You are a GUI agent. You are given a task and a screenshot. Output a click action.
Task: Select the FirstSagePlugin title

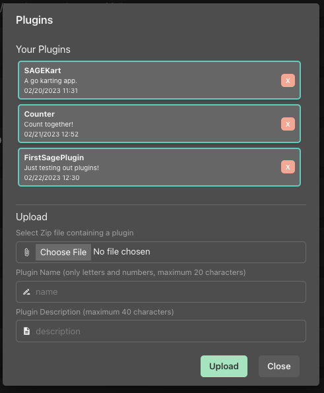point(54,158)
